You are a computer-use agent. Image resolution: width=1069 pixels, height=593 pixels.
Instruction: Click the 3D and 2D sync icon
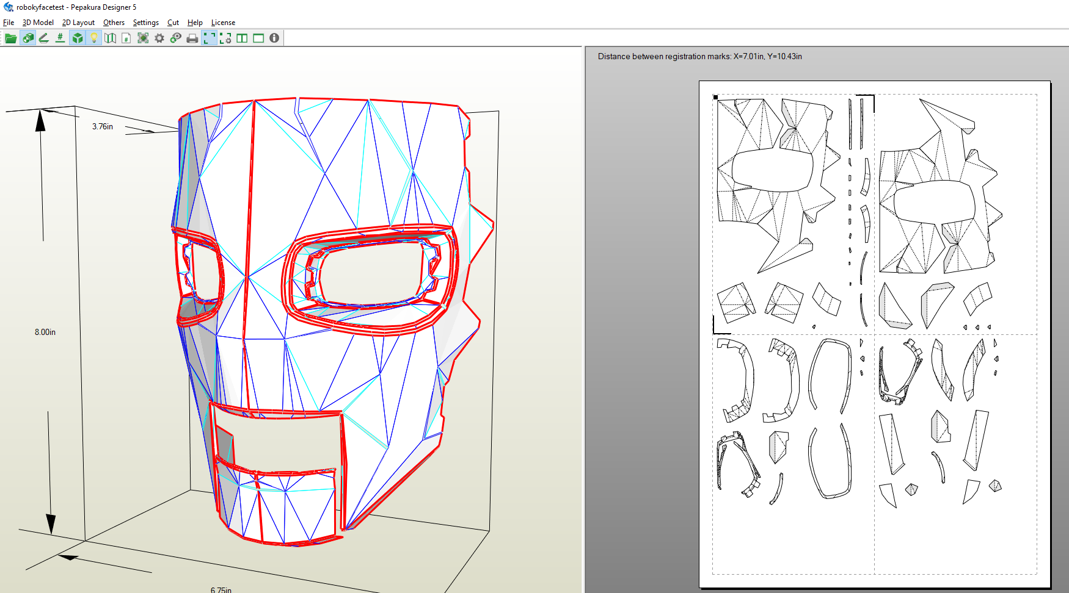click(175, 37)
